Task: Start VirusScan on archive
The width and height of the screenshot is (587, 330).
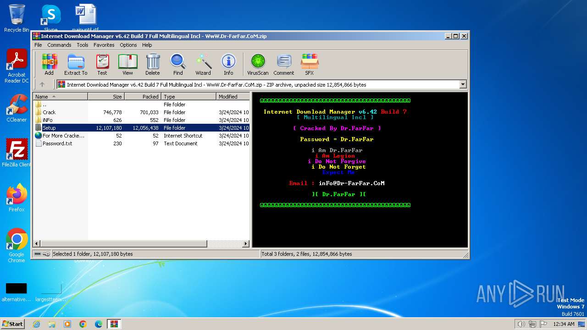Action: point(258,64)
